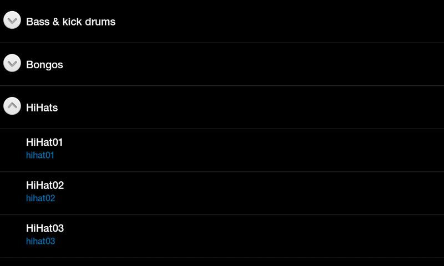Viewport: 444px width, 266px height.
Task: Click the blue hihat02 filename text
Action: pyautogui.click(x=41, y=198)
